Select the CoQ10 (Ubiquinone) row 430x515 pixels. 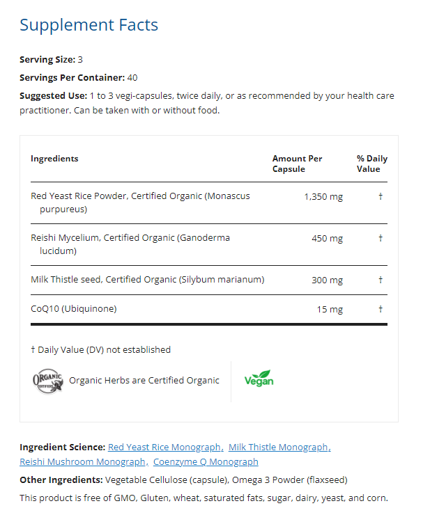(x=74, y=309)
